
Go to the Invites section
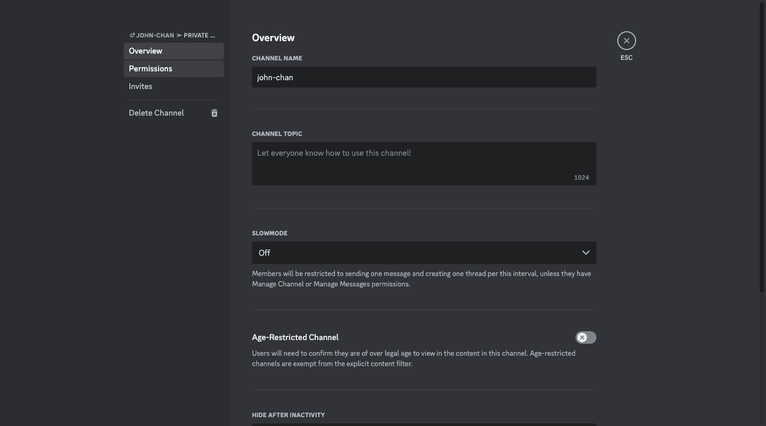pyautogui.click(x=174, y=86)
